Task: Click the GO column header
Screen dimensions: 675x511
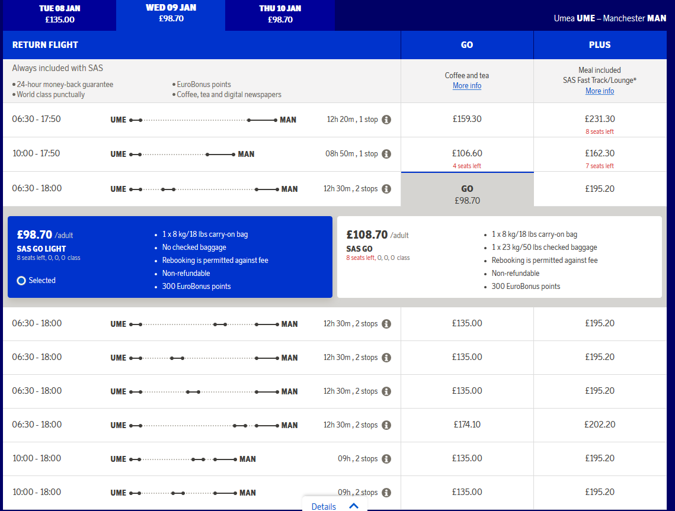Action: 467,45
